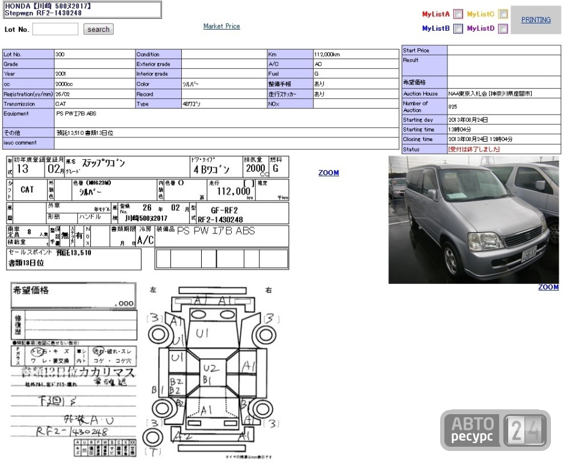Select color value シルバー in table
Screen dimensions: 563x463
coord(191,84)
